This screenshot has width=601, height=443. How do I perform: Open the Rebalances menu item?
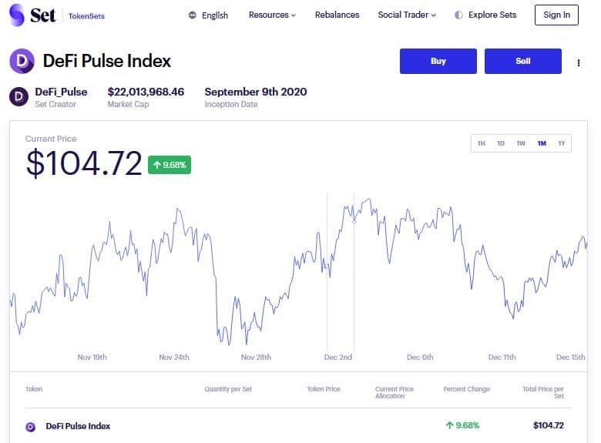pos(337,15)
